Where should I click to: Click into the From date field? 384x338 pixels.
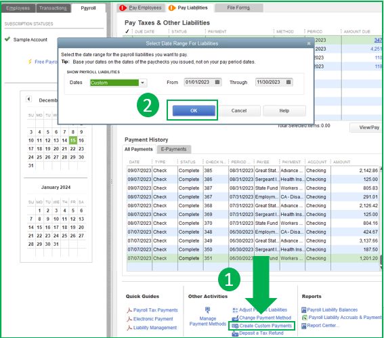[x=199, y=82]
